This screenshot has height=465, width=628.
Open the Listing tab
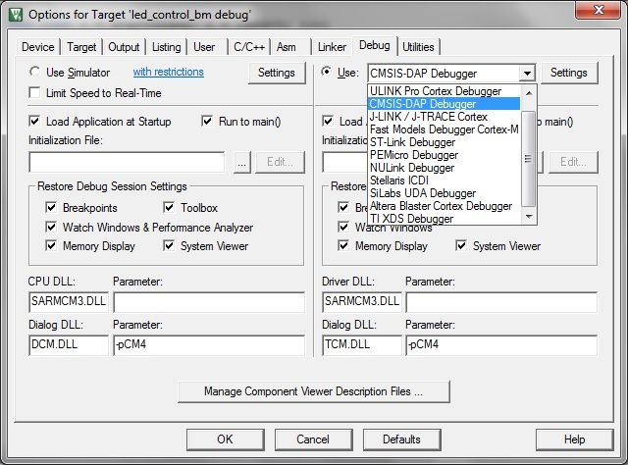166,47
